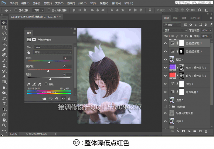Open the 类型 layer filter dropdown

(172, 25)
